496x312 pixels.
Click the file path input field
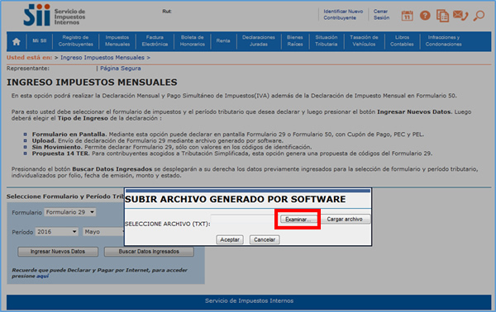(x=245, y=220)
